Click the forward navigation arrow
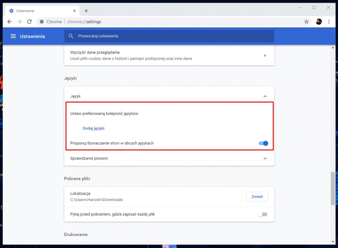 [19, 22]
